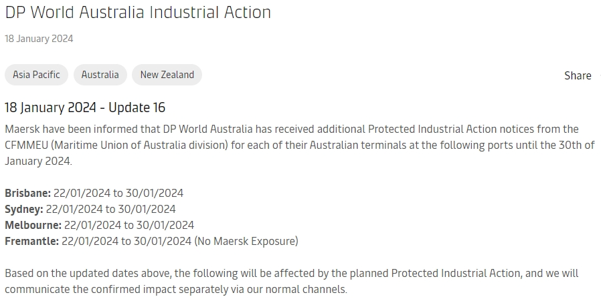Click the No Maersk Exposure note

click(x=246, y=241)
